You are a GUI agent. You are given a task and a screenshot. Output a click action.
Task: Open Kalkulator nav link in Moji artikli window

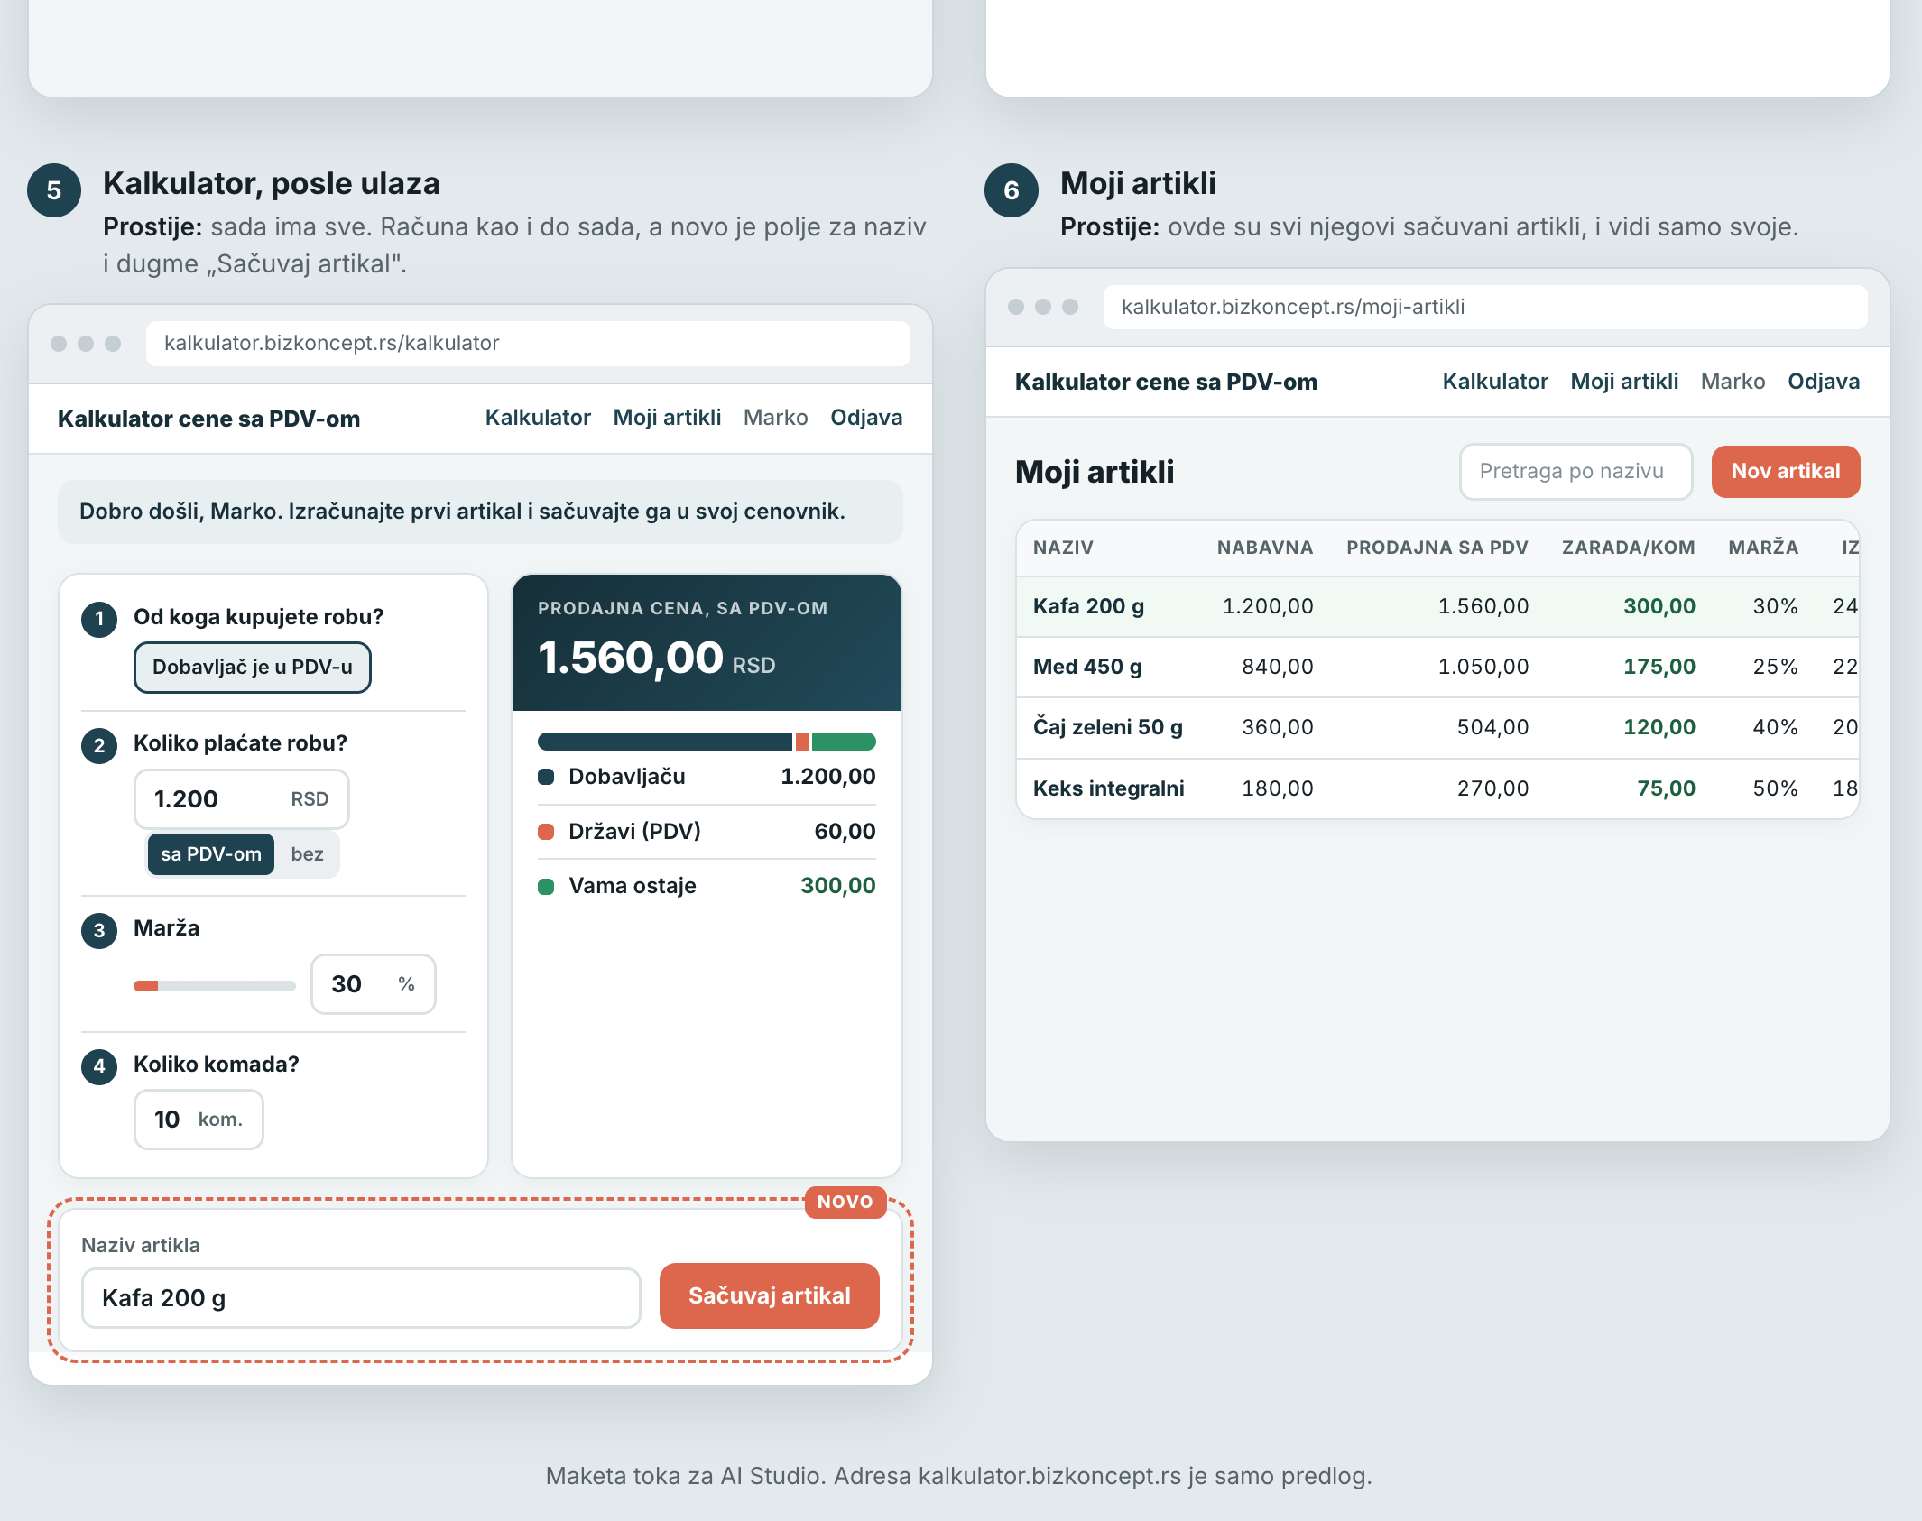pyautogui.click(x=1495, y=382)
